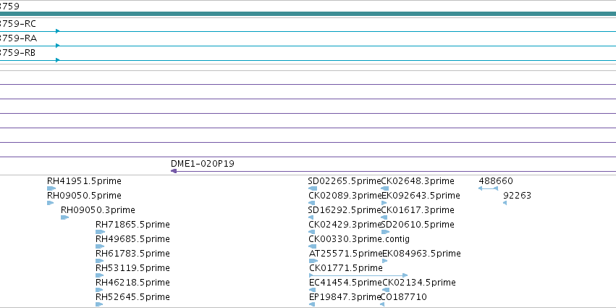Click the CK02429.3prime EST label
The width and height of the screenshot is (616, 308).
pos(345,224)
